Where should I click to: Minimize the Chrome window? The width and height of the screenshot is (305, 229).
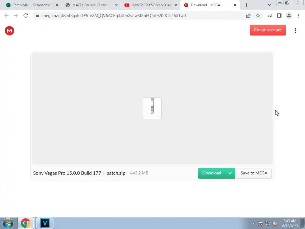280,2
